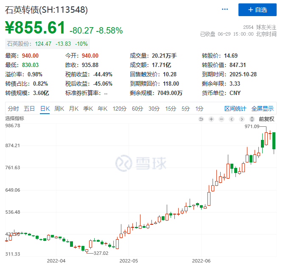The width and height of the screenshot is (283, 268).
Task: Open the 选择指标 indicator selector
Action: coord(14,118)
